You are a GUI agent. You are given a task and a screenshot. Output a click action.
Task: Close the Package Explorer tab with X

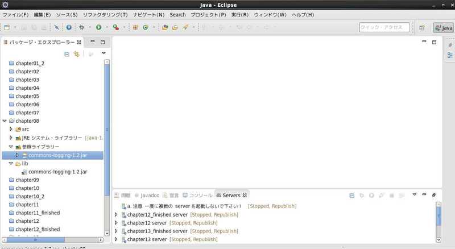tap(79, 43)
